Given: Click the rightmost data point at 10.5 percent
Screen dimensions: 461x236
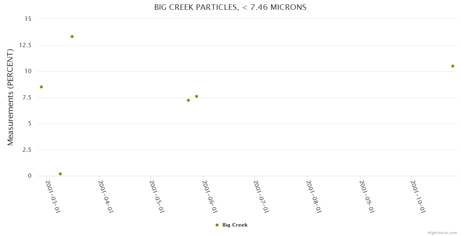Looking at the screenshot, I should tap(453, 66).
